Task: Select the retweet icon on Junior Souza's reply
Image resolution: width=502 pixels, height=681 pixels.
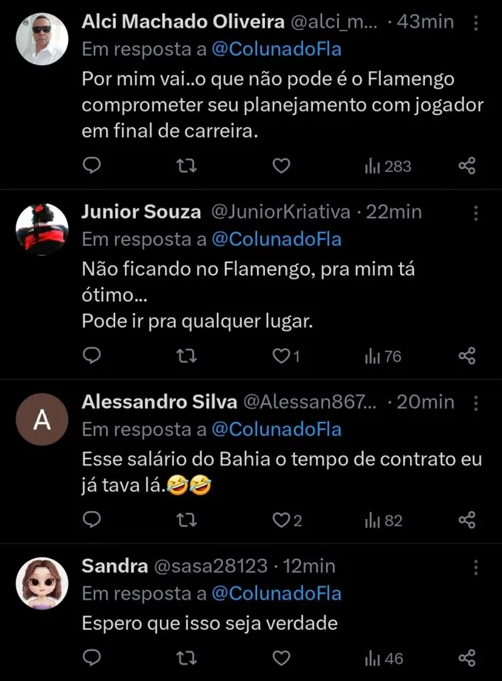Action: tap(186, 356)
